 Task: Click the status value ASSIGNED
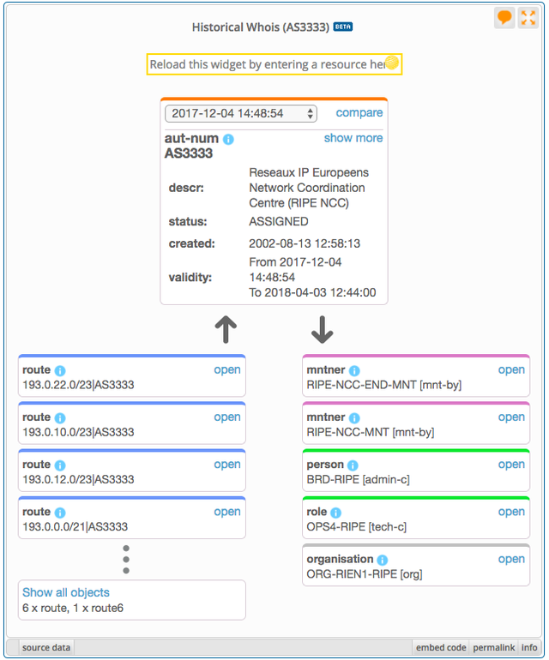[x=279, y=221]
